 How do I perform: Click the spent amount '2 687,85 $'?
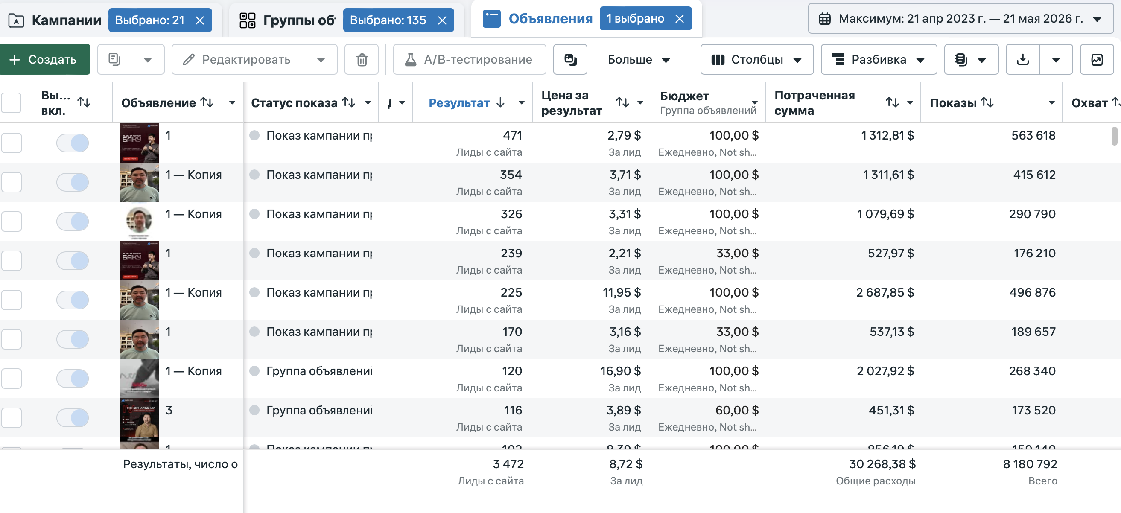pyautogui.click(x=885, y=292)
